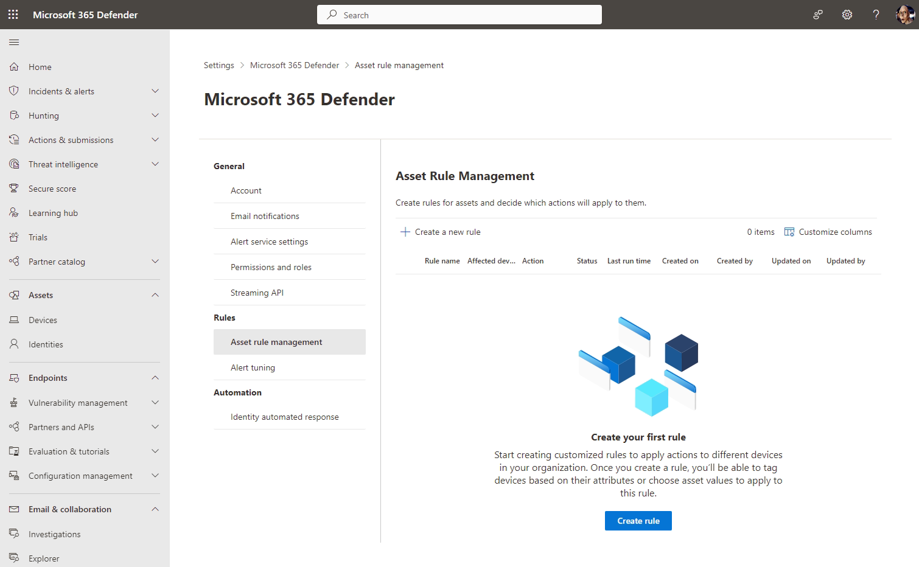Open the app launcher waffle icon
This screenshot has height=567, width=919.
click(x=13, y=15)
